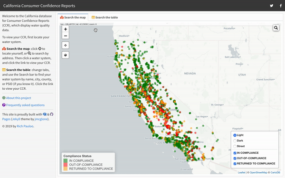Image resolution: width=285 pixels, height=178 pixels.
Task: Click the locate-me crosshair map button
Action: [66, 45]
